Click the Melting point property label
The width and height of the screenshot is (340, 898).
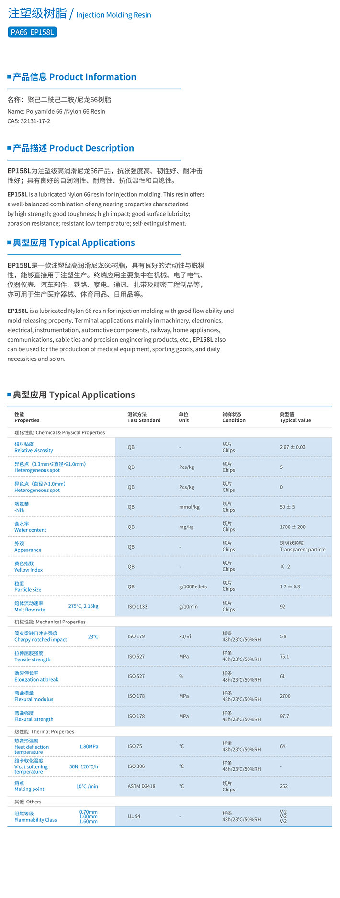coord(29,789)
